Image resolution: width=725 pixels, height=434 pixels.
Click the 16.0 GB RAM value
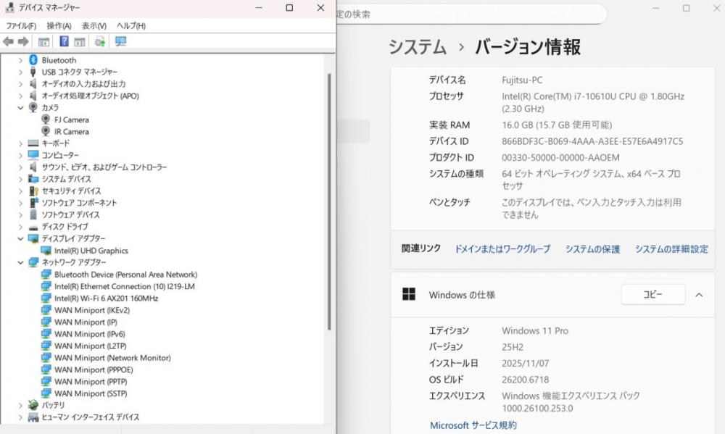point(557,125)
